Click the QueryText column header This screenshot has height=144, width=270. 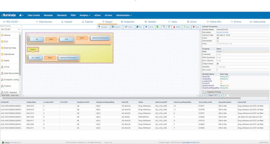tap(242, 102)
